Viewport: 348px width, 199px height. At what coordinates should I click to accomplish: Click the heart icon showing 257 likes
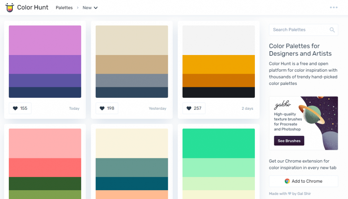[189, 108]
